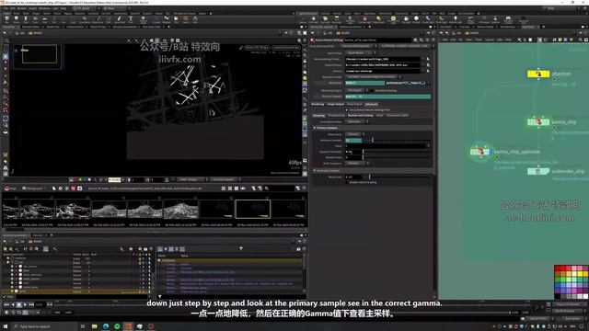Open the File menu
589x331 pixels.
coord(6,8)
